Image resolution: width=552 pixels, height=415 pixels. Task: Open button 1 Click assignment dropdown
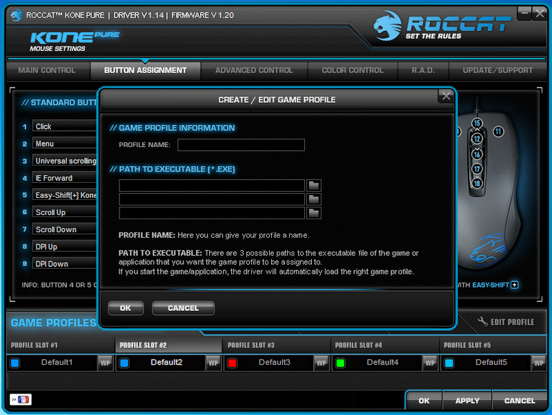[x=65, y=126]
